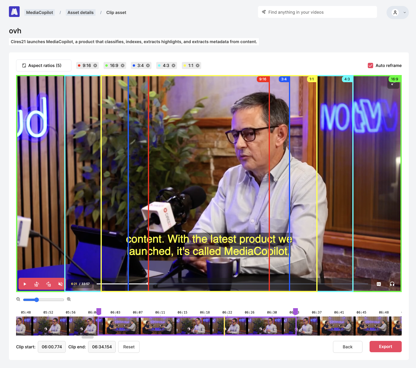This screenshot has width=416, height=368.
Task: Click the 6:21 / 33:57 playback time
Action: [80, 284]
